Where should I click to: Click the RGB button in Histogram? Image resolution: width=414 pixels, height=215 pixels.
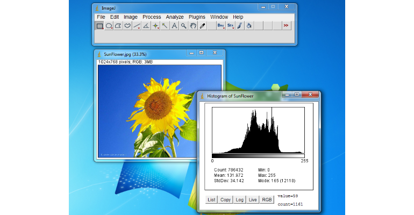pos(267,200)
